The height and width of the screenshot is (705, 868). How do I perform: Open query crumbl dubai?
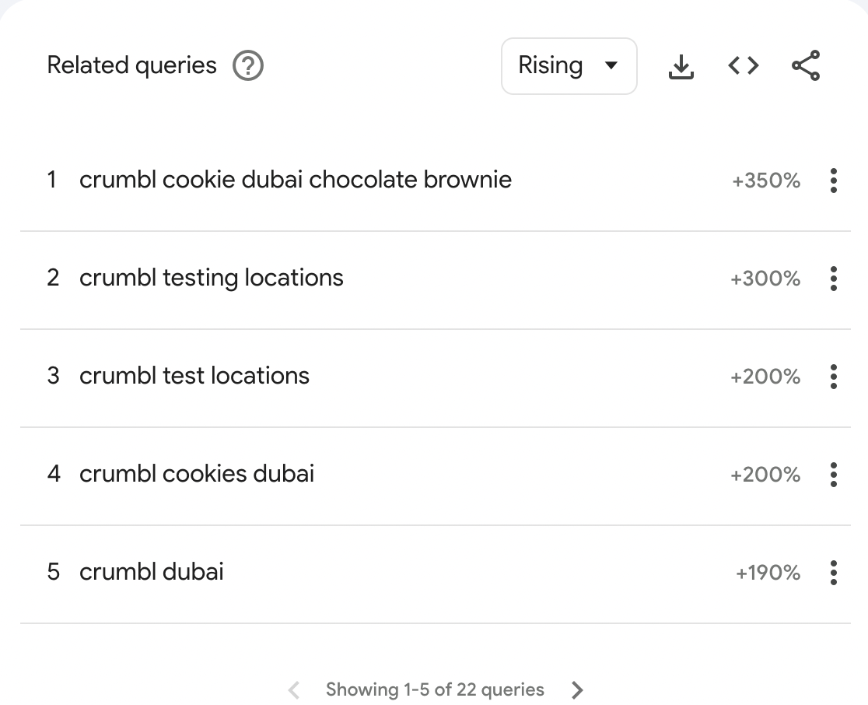pos(152,572)
